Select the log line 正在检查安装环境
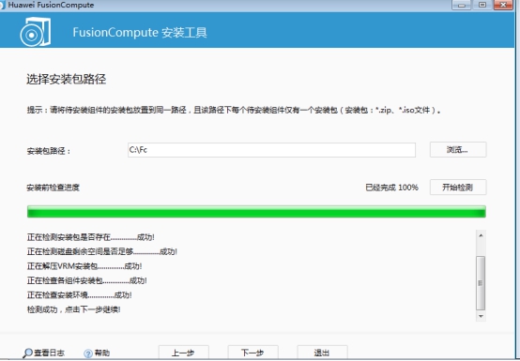The height and width of the screenshot is (361, 520). pos(79,295)
